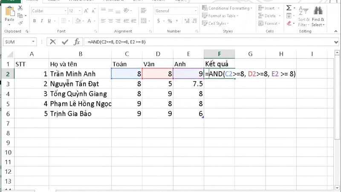Open Sort & Filter menu

tap(303, 17)
